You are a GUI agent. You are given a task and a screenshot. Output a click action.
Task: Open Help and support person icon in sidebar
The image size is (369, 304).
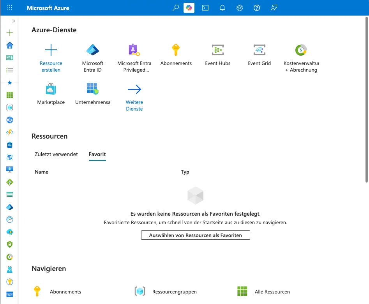point(10,269)
